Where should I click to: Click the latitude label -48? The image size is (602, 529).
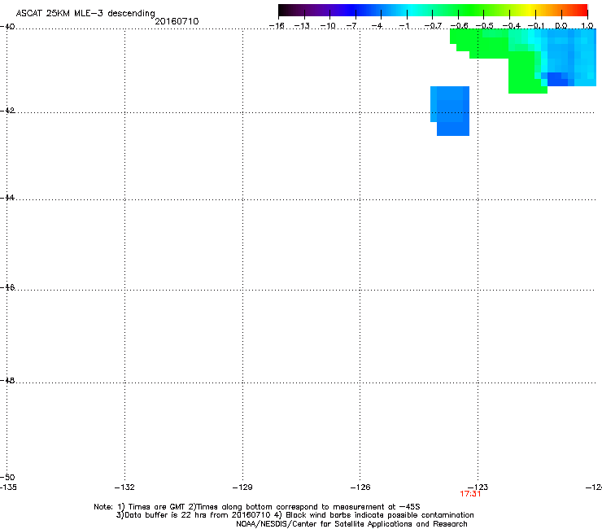[7, 380]
